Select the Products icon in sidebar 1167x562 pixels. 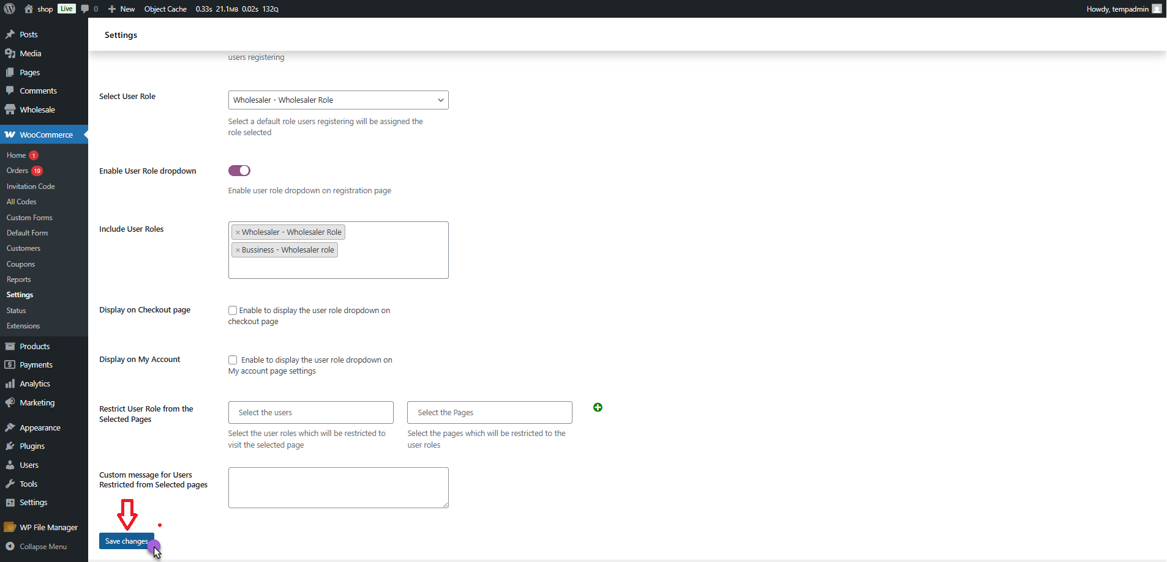12,346
